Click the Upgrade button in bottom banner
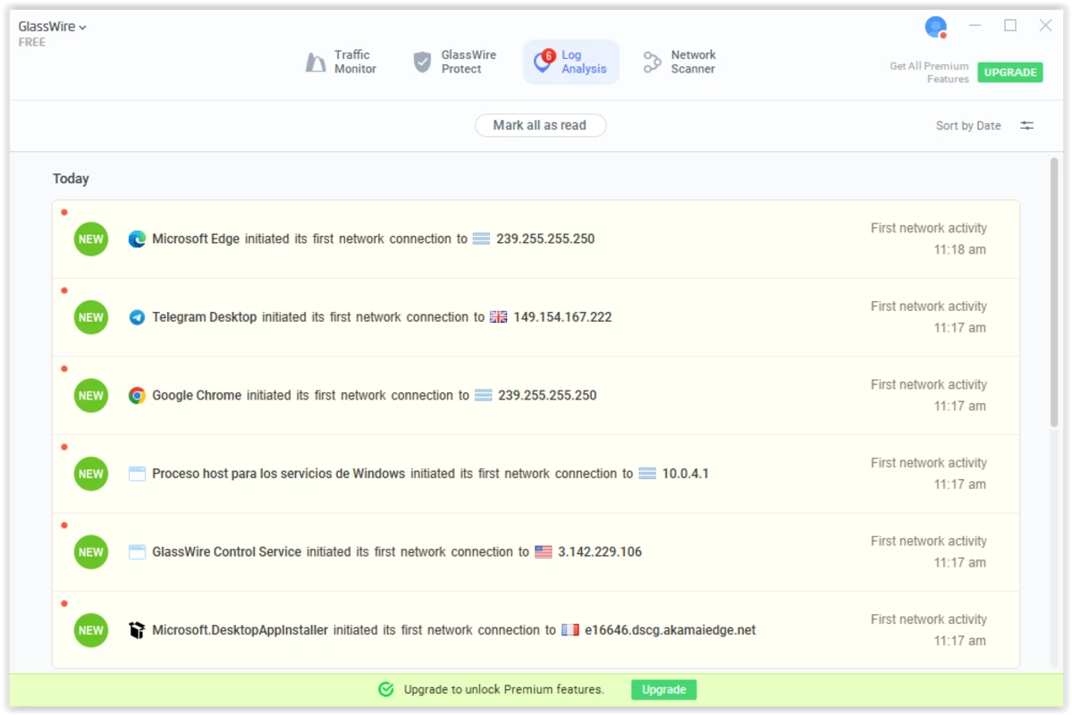This screenshot has height=715, width=1072. click(663, 689)
